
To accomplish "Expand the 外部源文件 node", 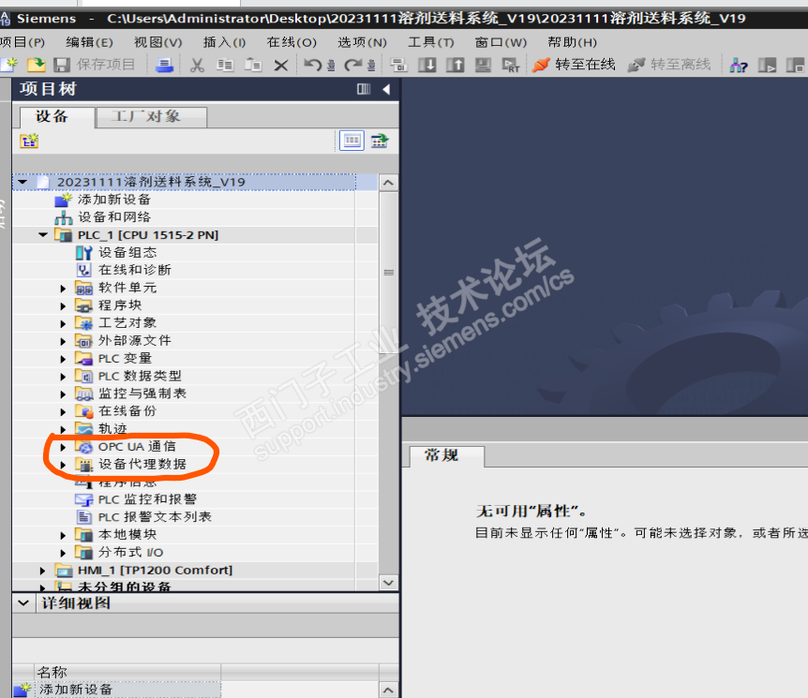I will pos(64,341).
